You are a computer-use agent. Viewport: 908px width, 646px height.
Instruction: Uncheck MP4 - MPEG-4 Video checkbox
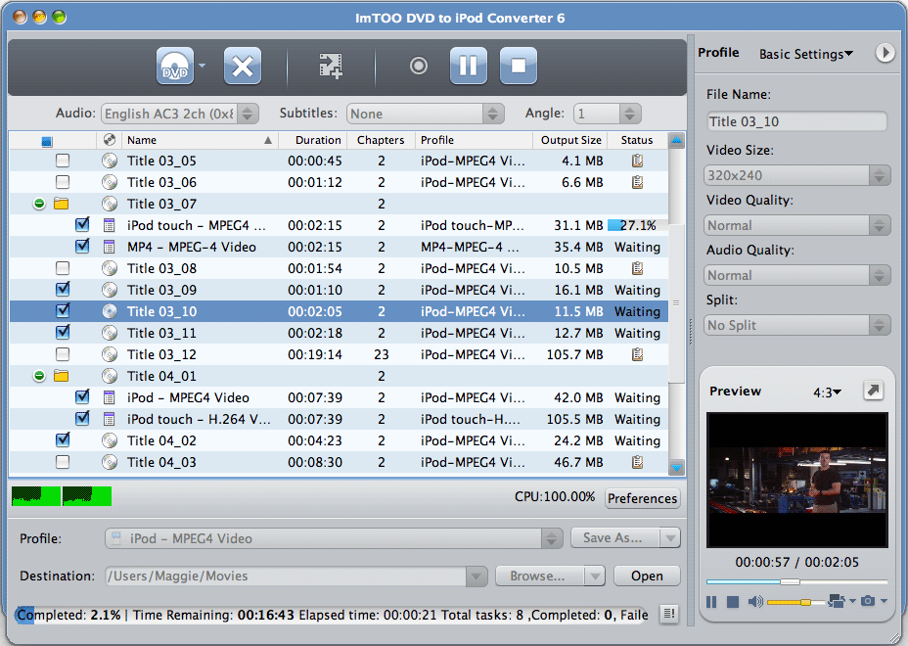tap(82, 247)
